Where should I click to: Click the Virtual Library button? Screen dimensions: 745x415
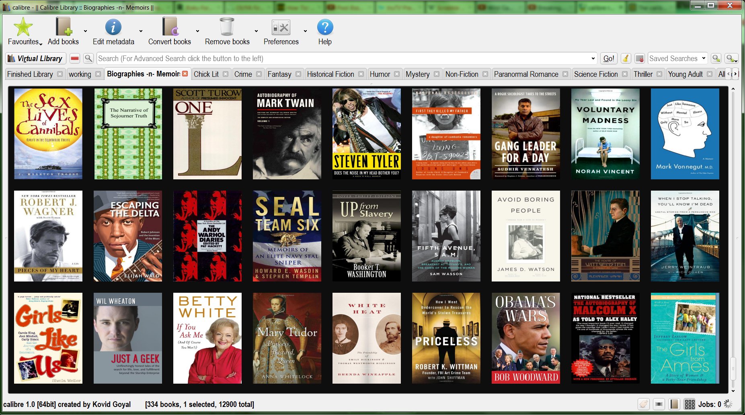[35, 58]
